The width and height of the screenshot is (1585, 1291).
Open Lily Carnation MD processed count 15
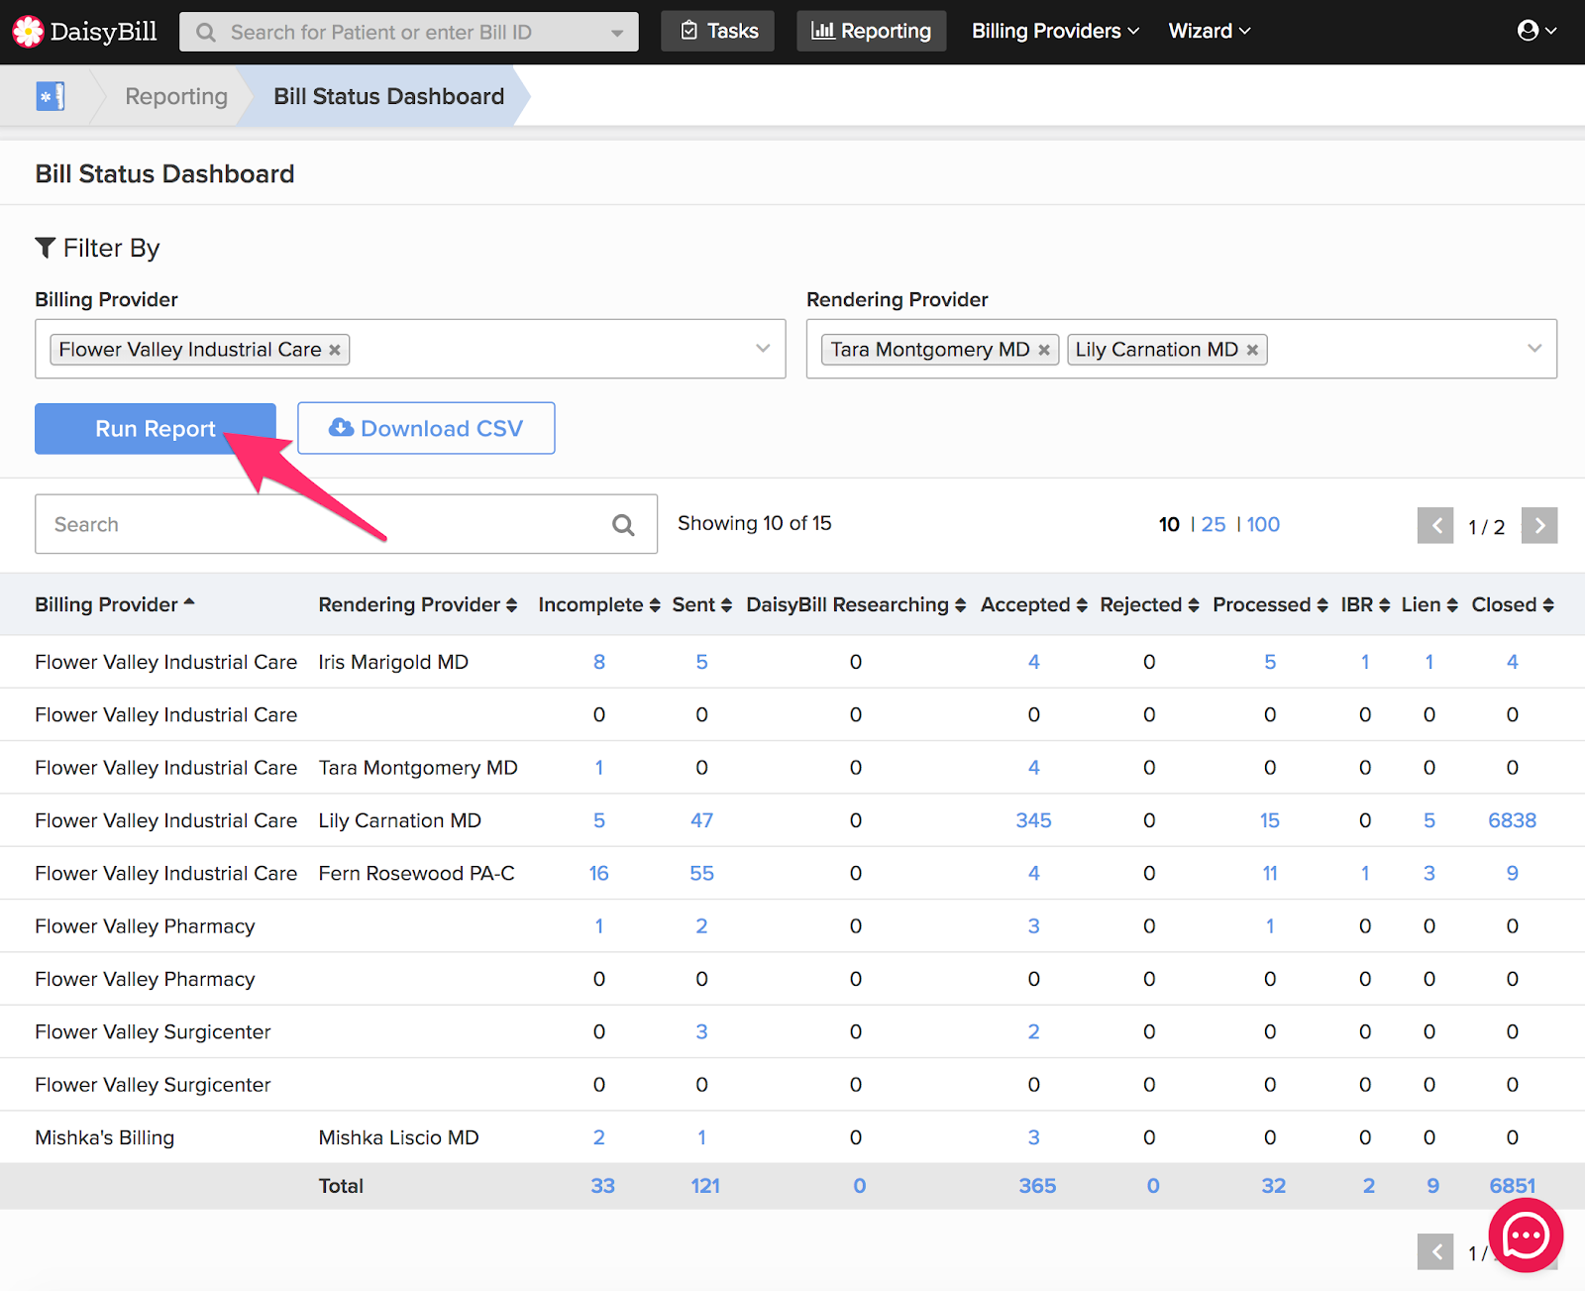(1270, 820)
